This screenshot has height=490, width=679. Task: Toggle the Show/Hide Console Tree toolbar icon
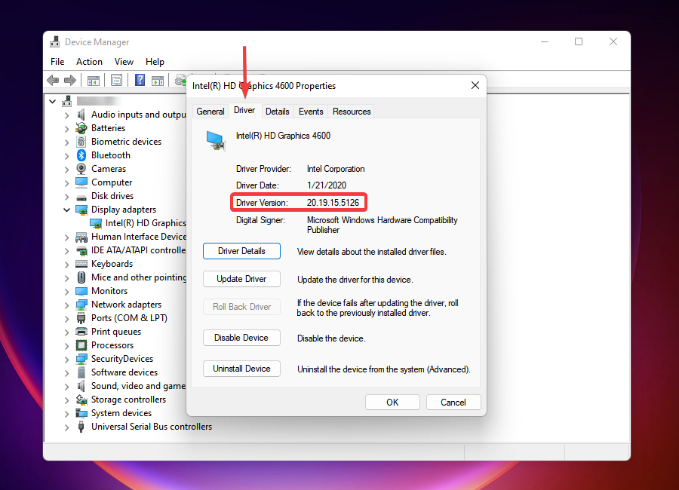pos(93,81)
